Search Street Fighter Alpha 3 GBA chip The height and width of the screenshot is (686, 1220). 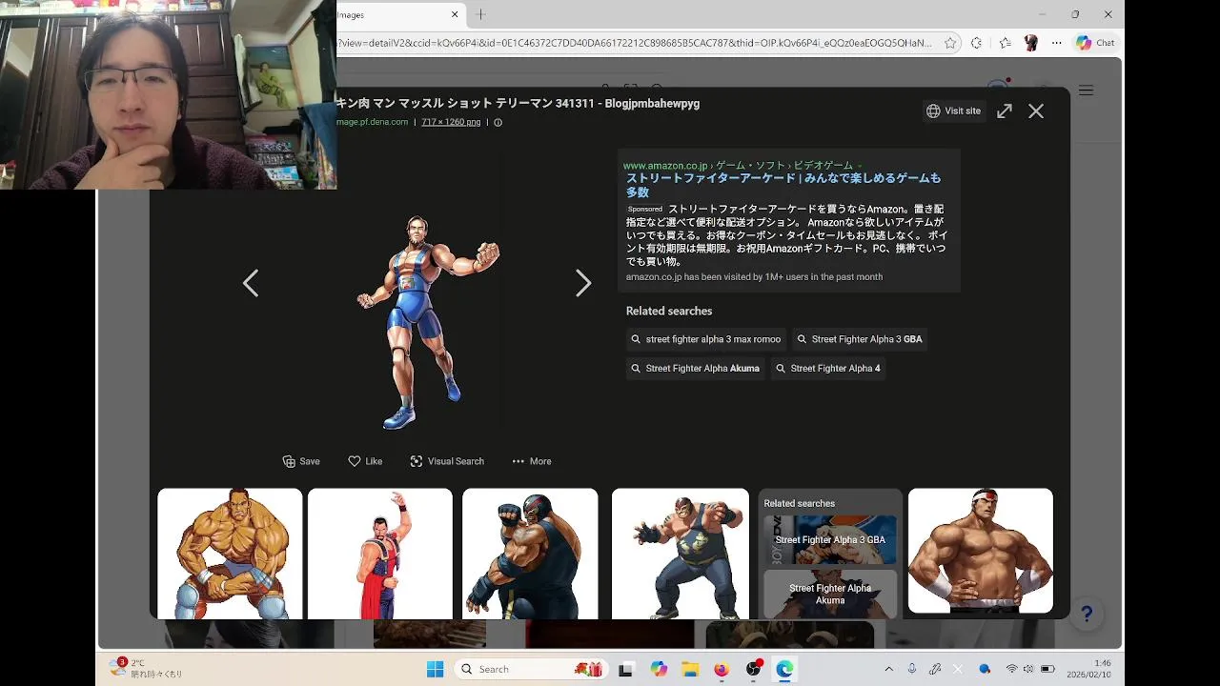860,339
